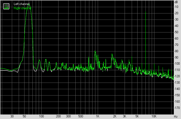
Task: Click the '500' frequency axis label
Action: click(x=81, y=116)
